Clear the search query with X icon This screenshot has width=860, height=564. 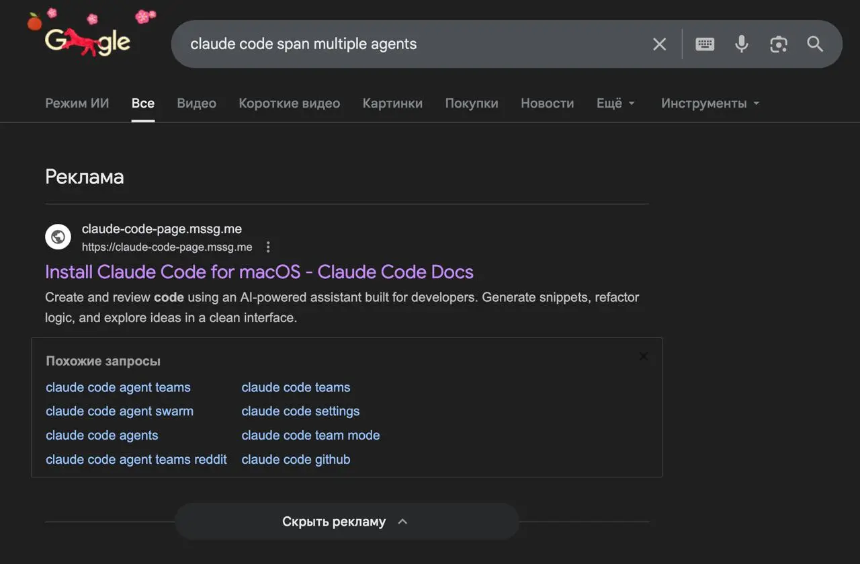point(660,44)
